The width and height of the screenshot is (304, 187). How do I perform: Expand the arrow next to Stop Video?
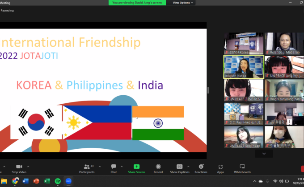[27, 165]
